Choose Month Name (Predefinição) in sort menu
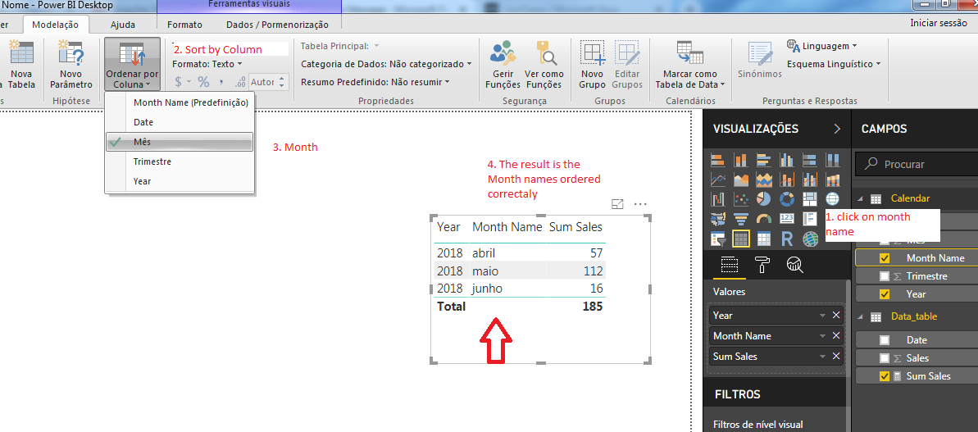Image resolution: width=978 pixels, height=432 pixels. click(x=180, y=102)
